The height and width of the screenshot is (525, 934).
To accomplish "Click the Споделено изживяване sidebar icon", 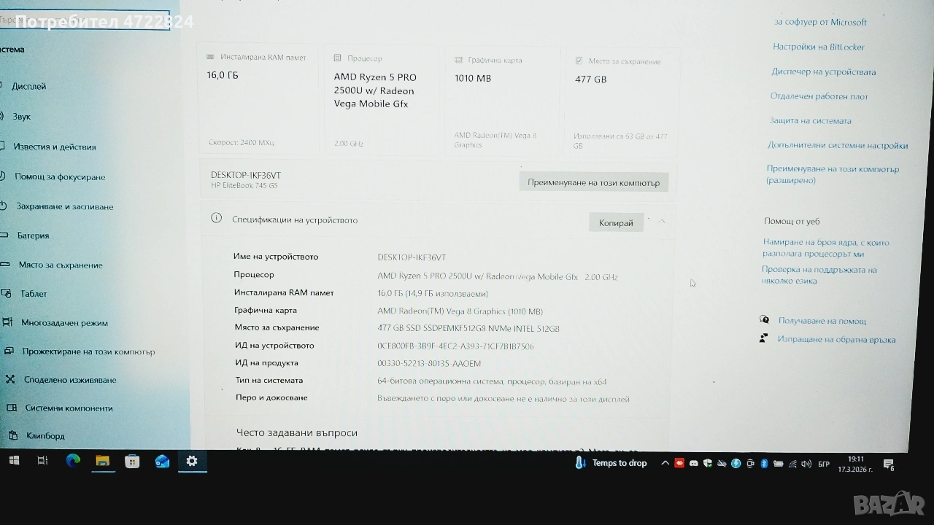I will coord(10,379).
